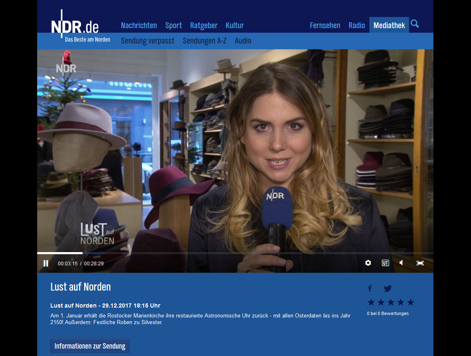Open Kultur menu item

coord(235,25)
